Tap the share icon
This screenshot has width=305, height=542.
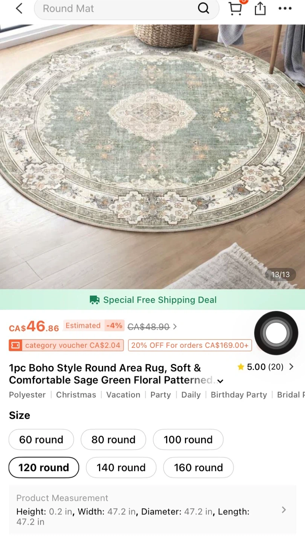click(260, 9)
